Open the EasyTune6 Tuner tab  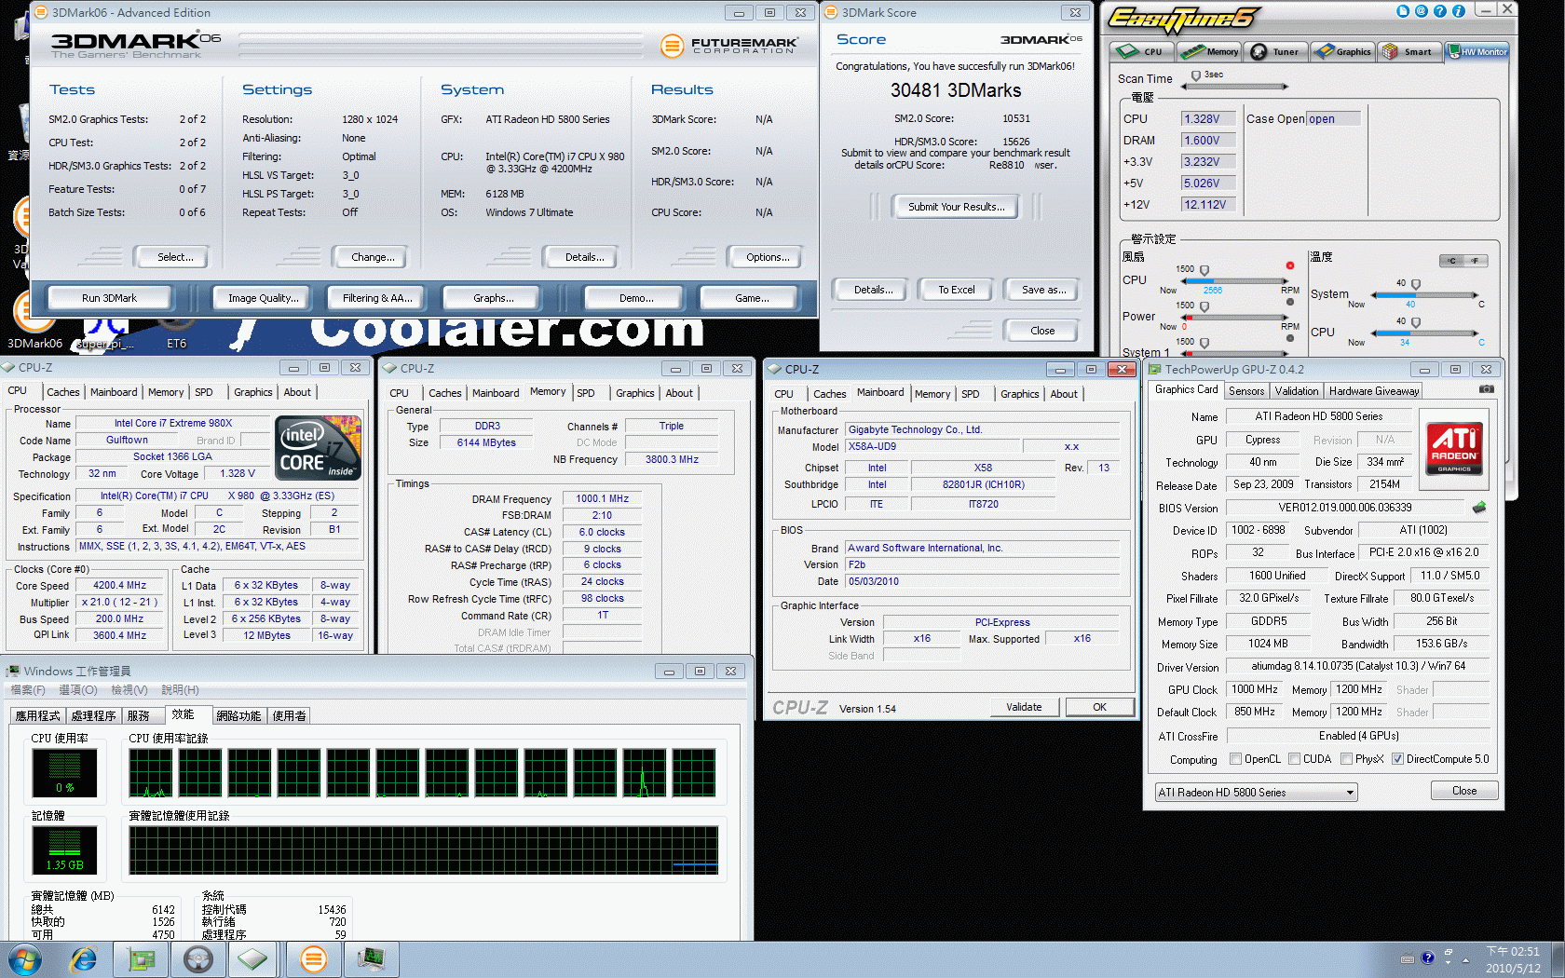[x=1276, y=52]
